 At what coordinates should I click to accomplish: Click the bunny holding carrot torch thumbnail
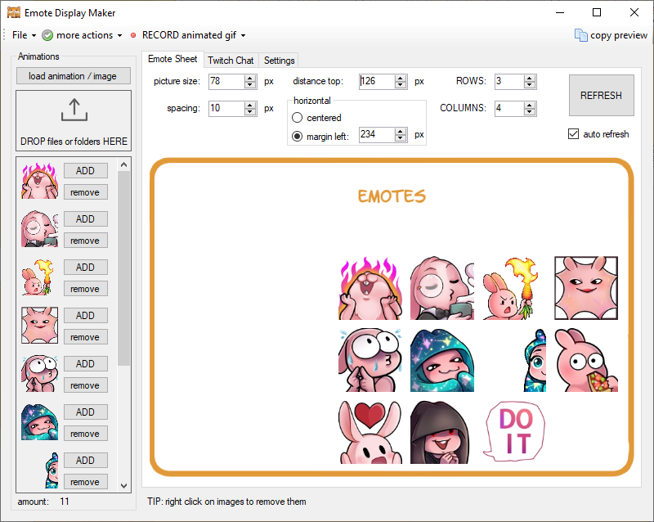[38, 277]
